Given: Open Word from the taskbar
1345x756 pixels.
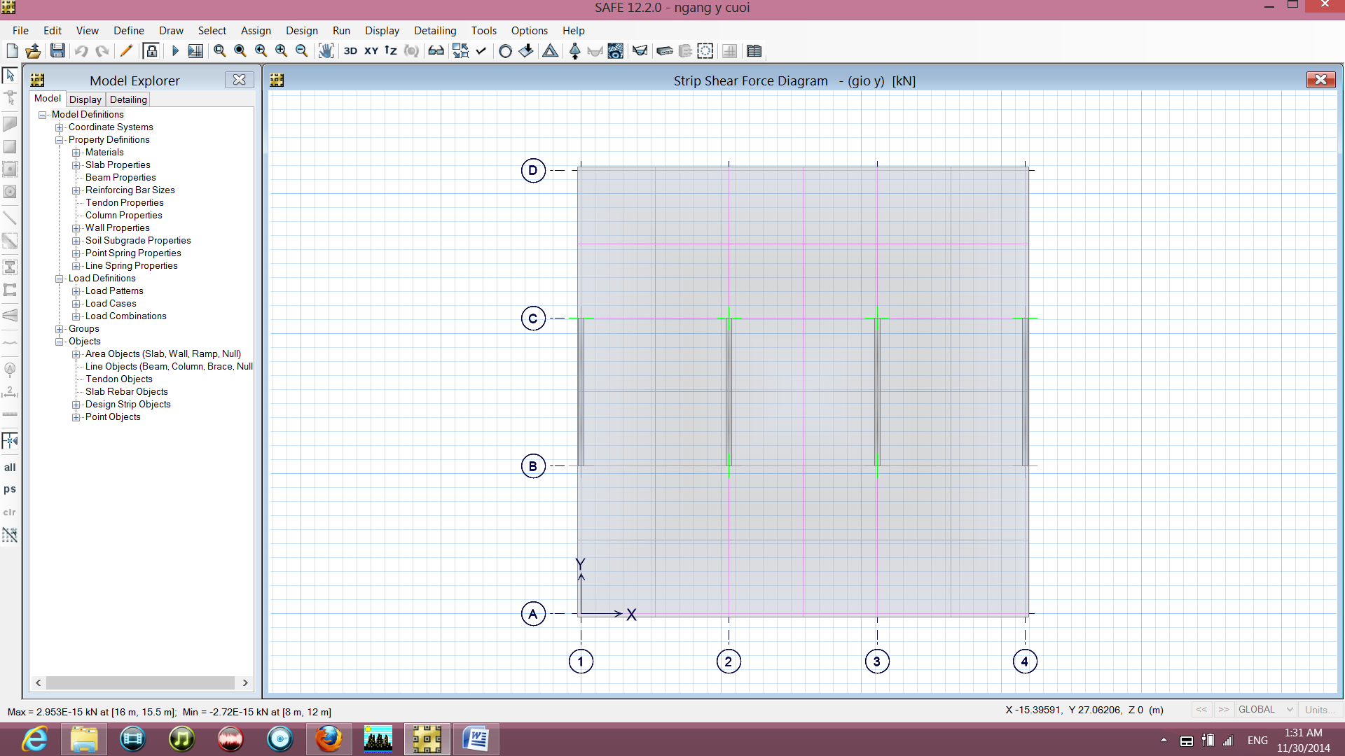Looking at the screenshot, I should (x=476, y=739).
